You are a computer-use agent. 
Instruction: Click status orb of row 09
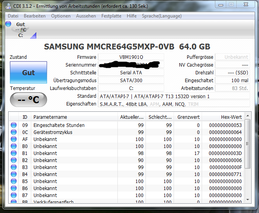coord(14,125)
